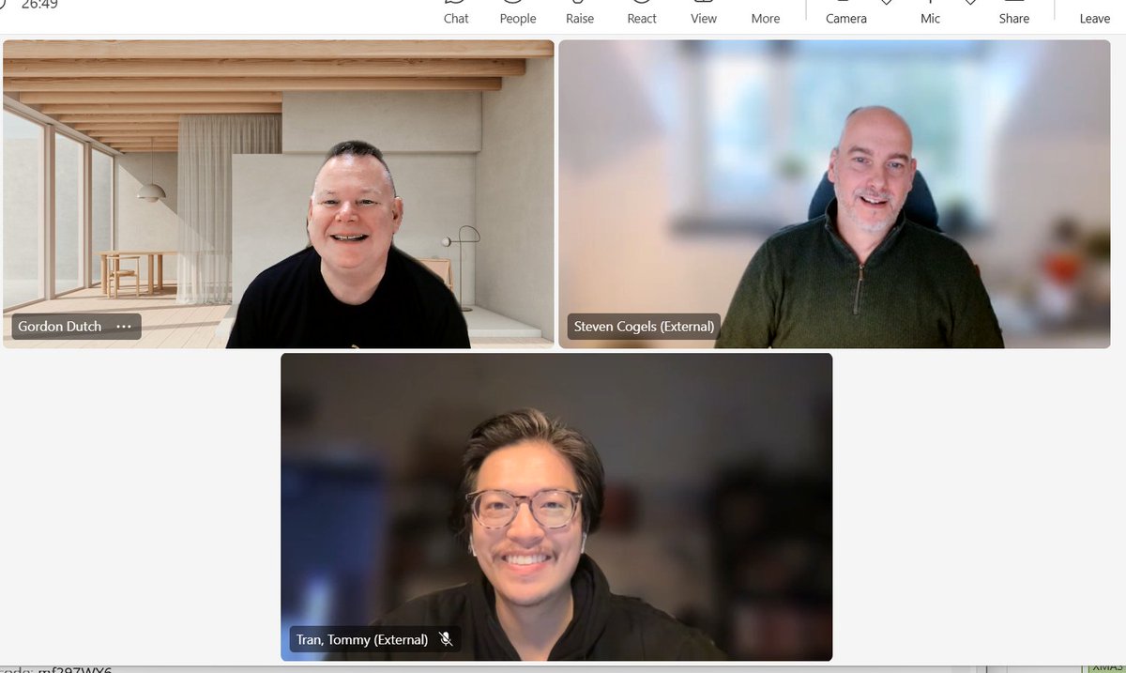Share your screen content
Image resolution: width=1126 pixels, height=673 pixels.
(1014, 12)
